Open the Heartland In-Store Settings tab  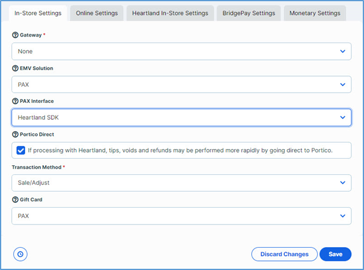pos(170,13)
